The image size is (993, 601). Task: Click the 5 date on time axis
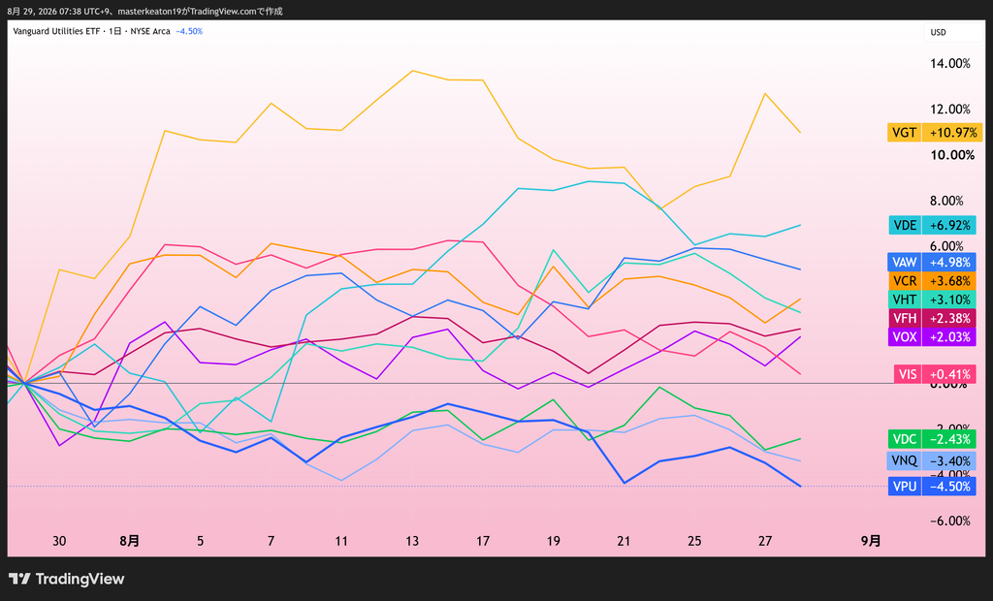[200, 541]
